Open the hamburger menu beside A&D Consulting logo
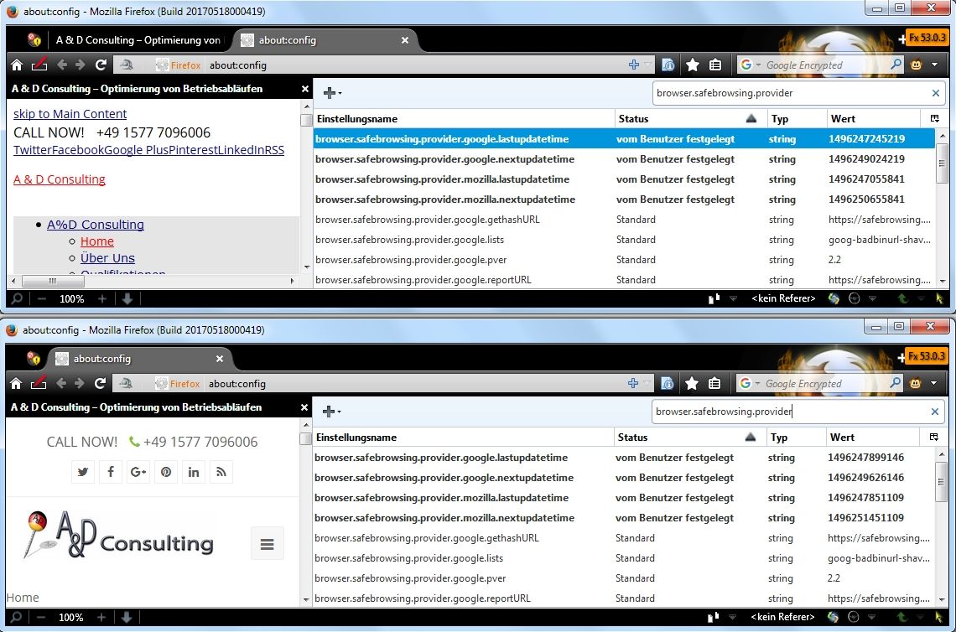 coord(267,544)
